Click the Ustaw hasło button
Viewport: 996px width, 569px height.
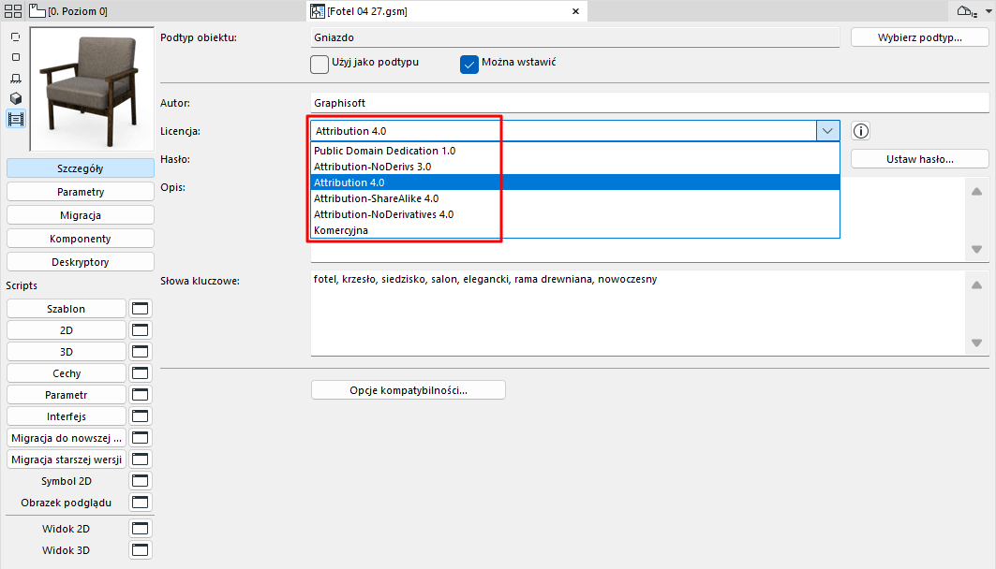(x=920, y=159)
